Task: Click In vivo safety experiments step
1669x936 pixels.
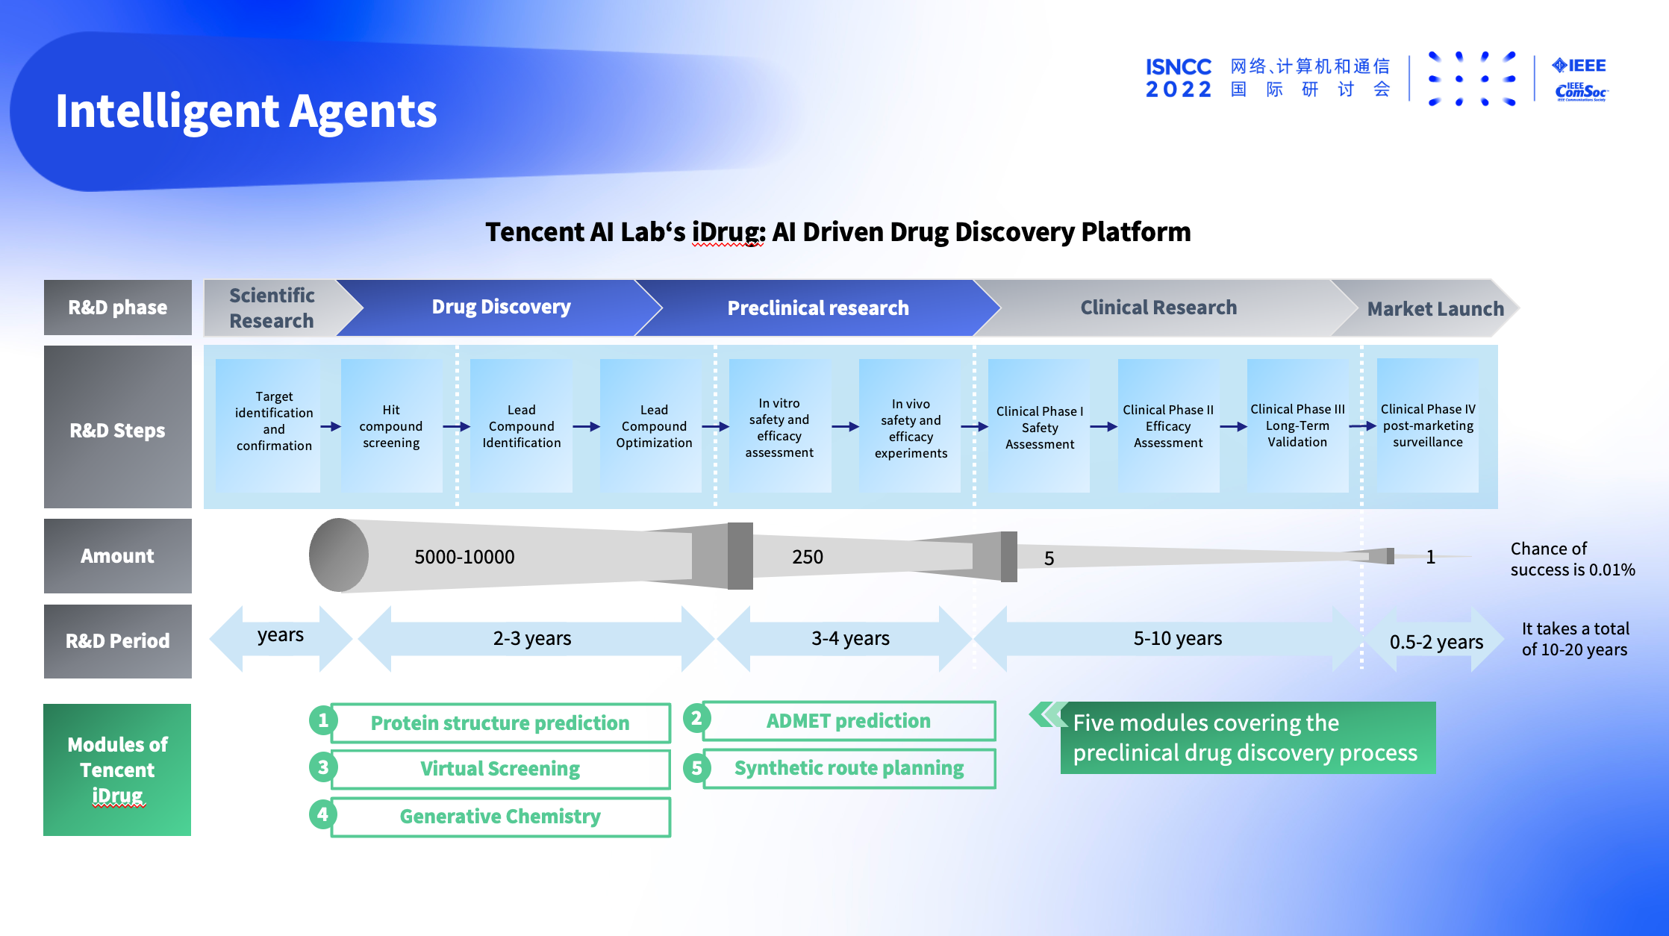Action: (x=910, y=425)
